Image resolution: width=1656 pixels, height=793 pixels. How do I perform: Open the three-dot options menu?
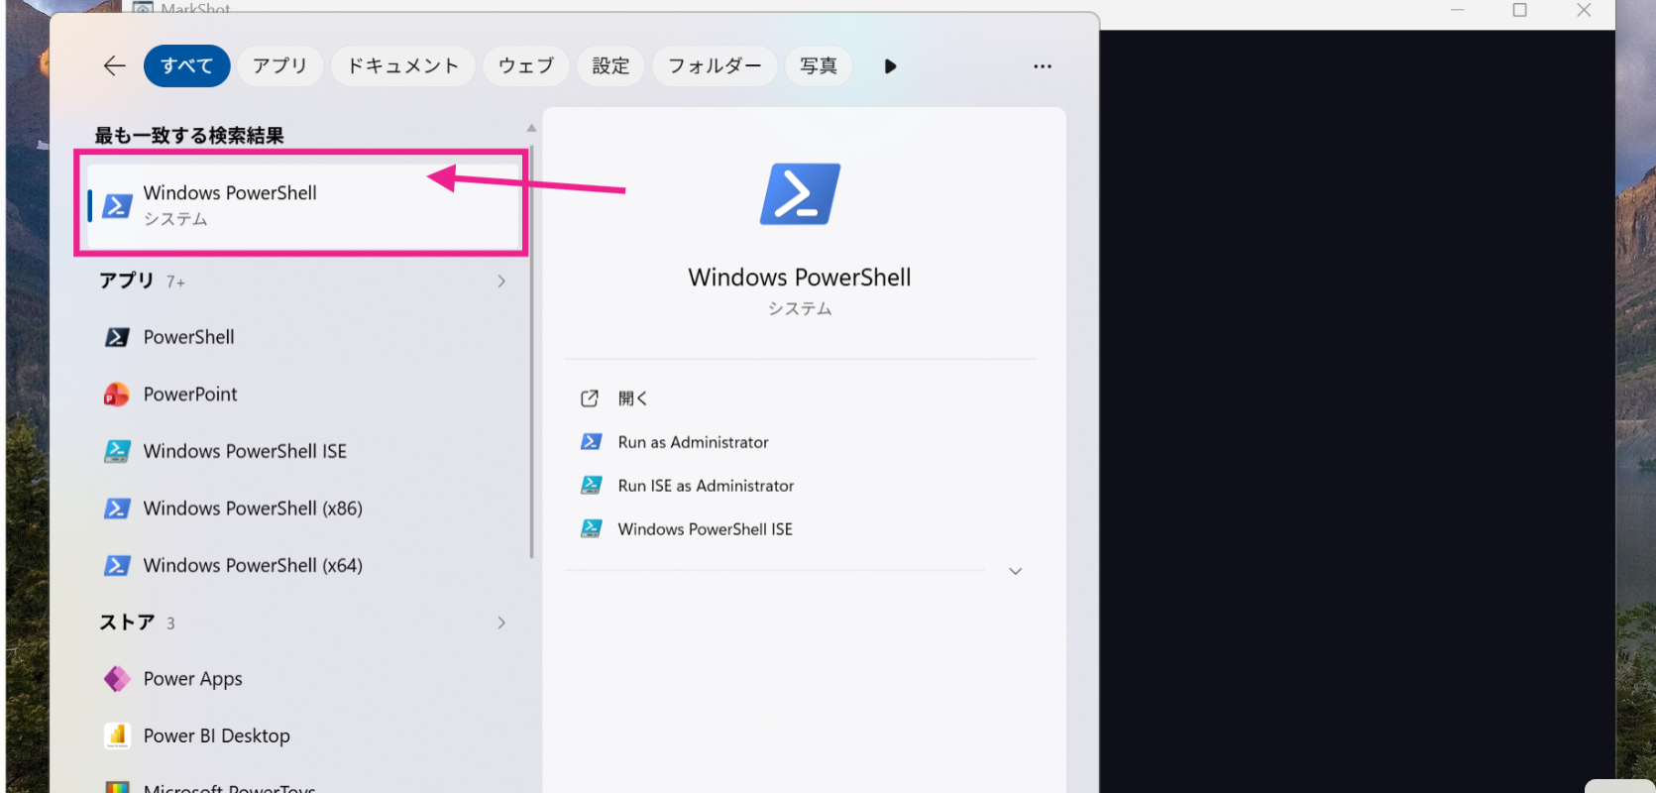1043,66
